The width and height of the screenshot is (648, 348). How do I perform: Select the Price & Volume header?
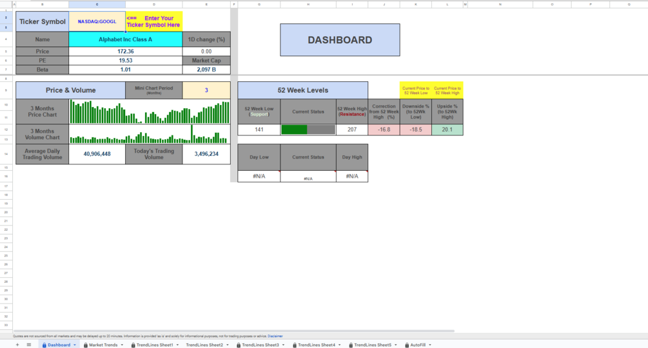tap(71, 90)
